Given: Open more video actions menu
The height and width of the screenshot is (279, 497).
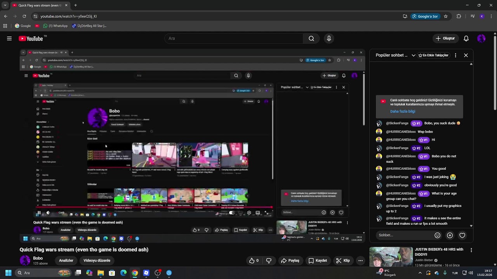Looking at the screenshot, I should (x=360, y=260).
